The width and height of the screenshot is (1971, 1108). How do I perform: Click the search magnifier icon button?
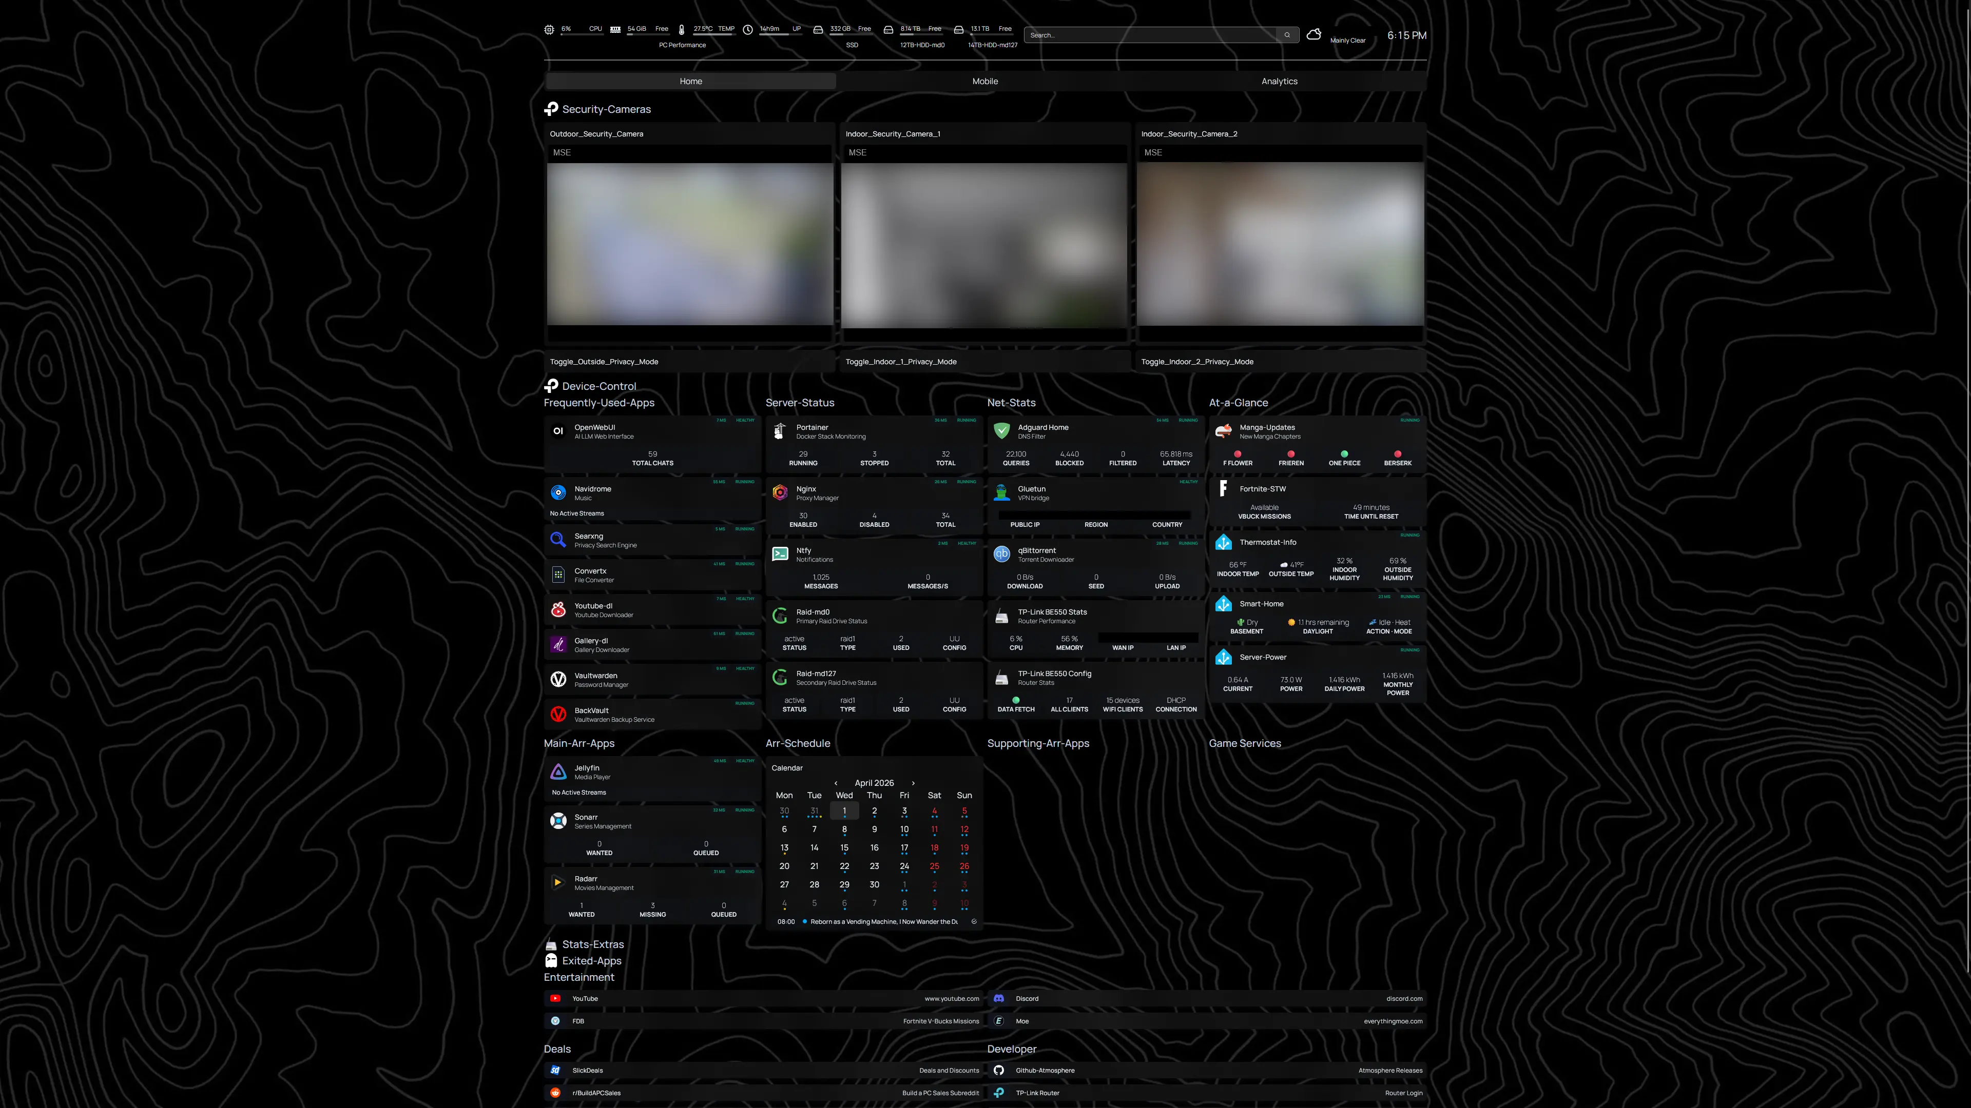pos(1287,35)
